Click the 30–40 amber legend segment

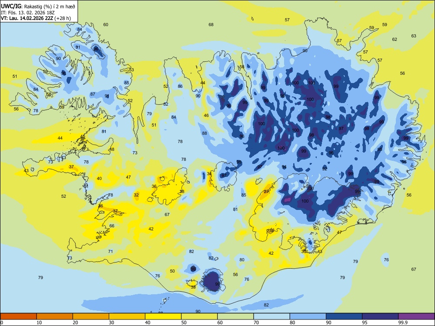(x=127, y=316)
